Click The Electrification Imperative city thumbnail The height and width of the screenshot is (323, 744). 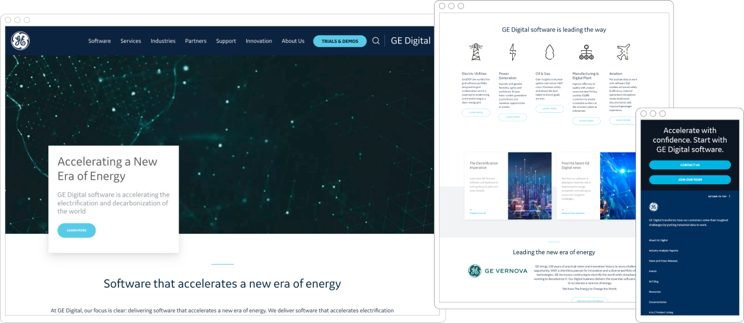tap(529, 185)
